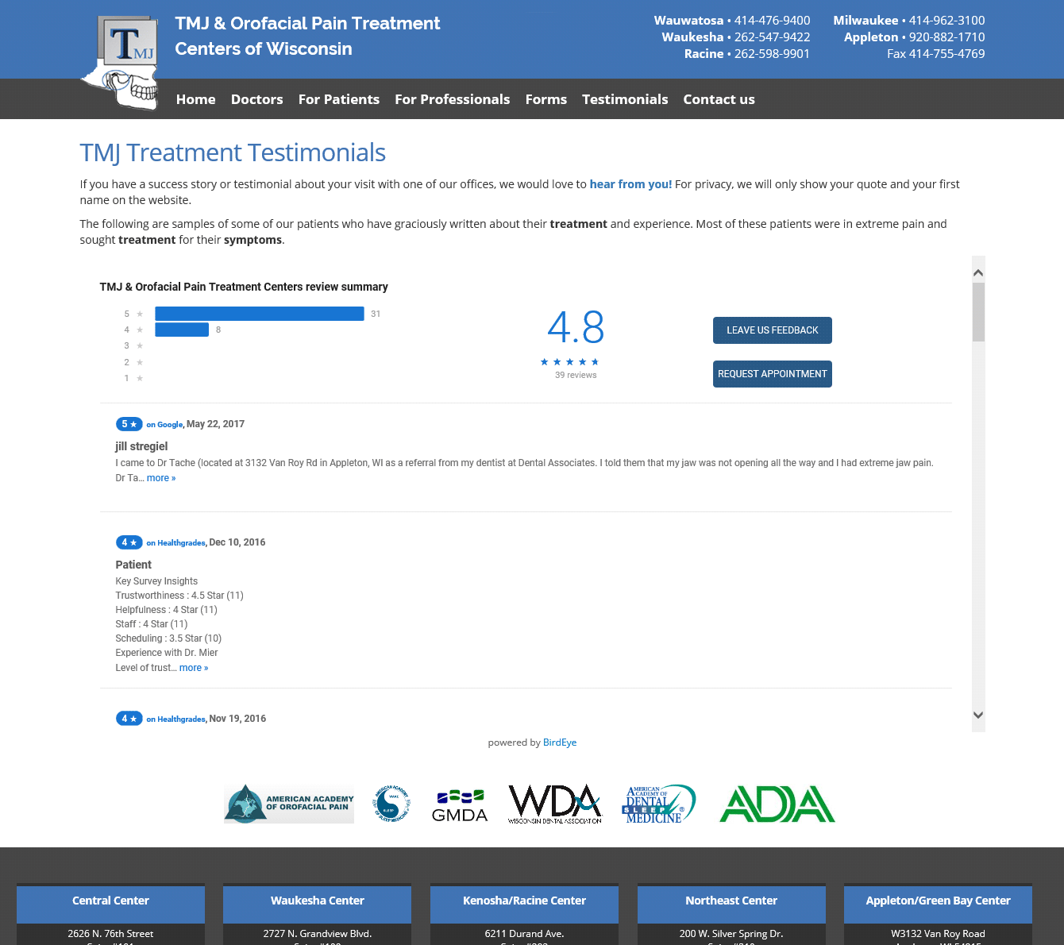The image size is (1064, 945).
Task: Click the reviews scrollbar down arrow
Action: [x=978, y=715]
